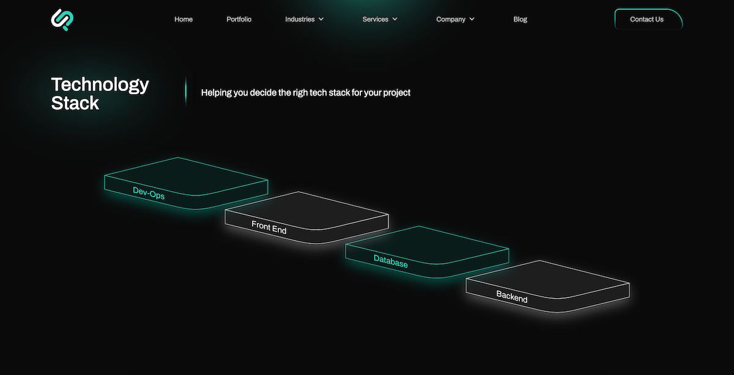Click the Backend stack layer

click(x=547, y=284)
